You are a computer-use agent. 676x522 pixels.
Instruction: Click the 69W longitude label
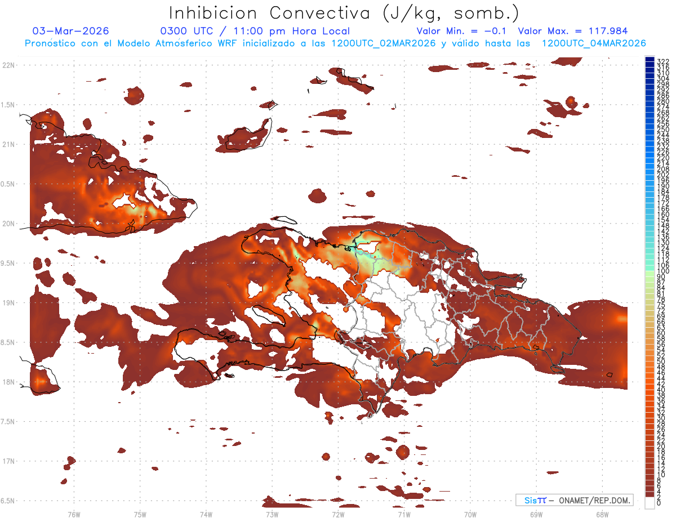pyautogui.click(x=536, y=514)
